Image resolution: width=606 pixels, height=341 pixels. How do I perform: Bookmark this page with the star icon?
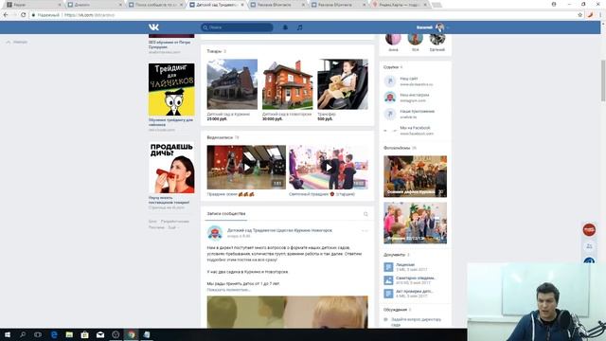[579, 15]
